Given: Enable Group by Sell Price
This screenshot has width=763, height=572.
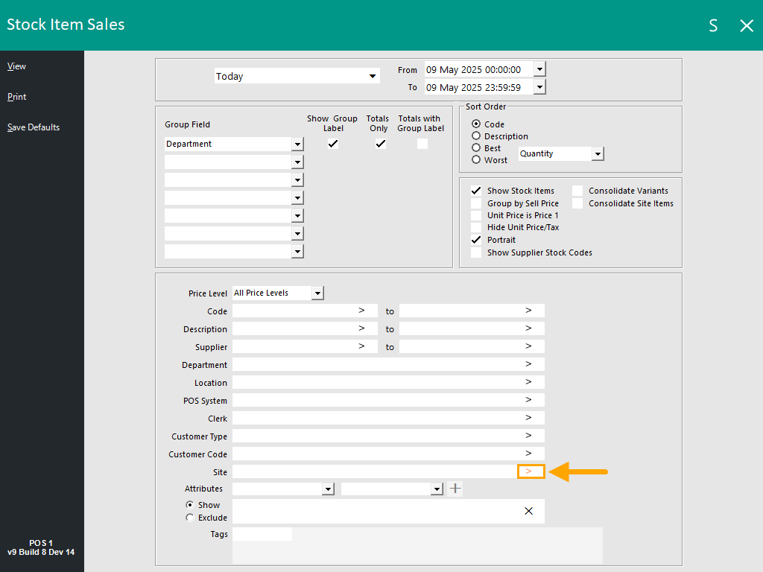Looking at the screenshot, I should pos(476,203).
